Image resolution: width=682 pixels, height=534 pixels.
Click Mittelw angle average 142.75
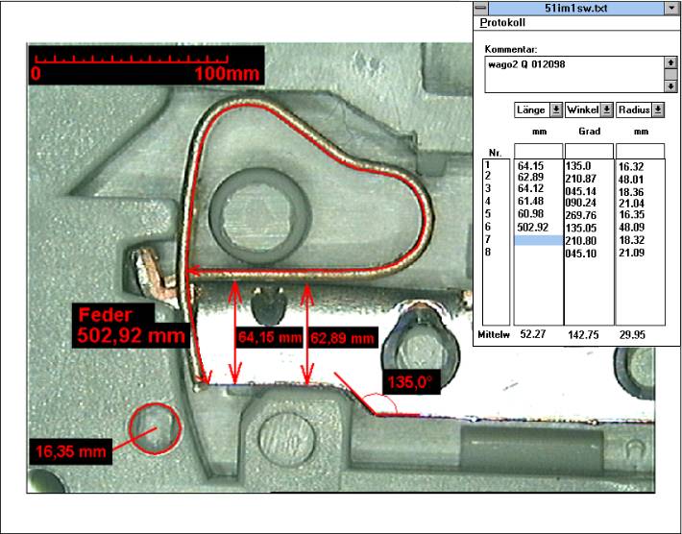583,335
